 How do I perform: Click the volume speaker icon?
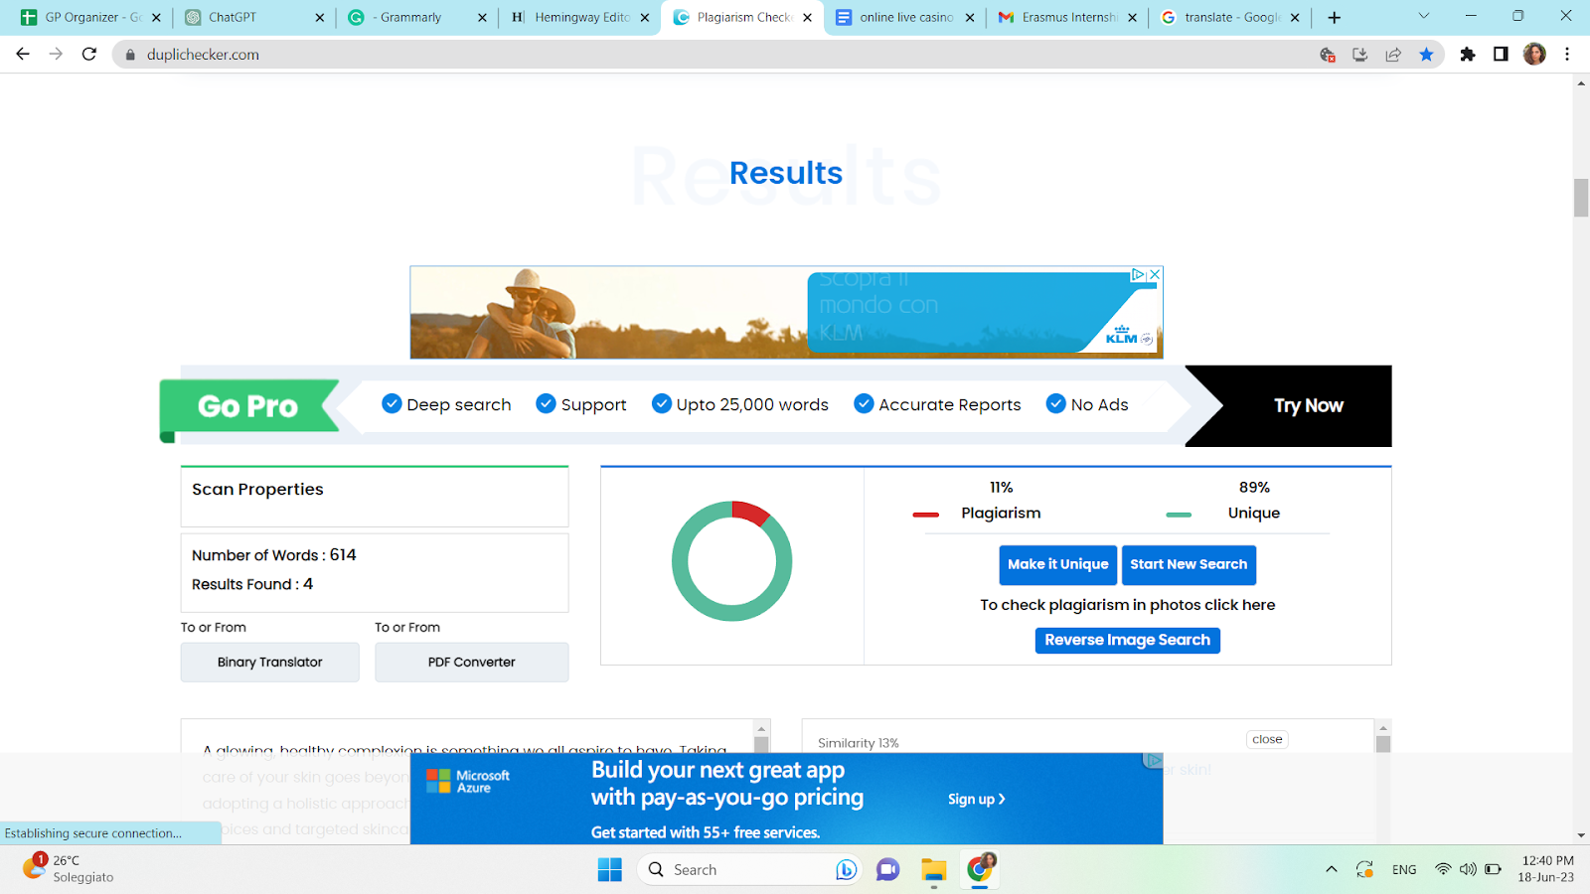(1468, 869)
